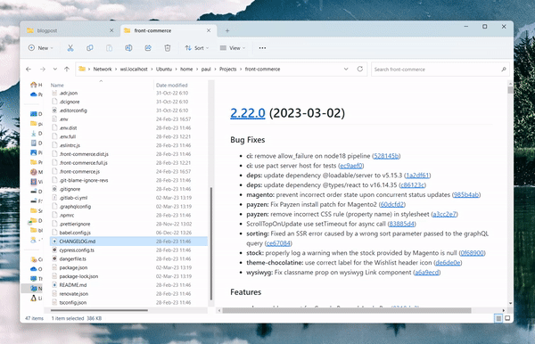Open the View dropdown menu
This screenshot has width=535, height=344.
point(233,48)
